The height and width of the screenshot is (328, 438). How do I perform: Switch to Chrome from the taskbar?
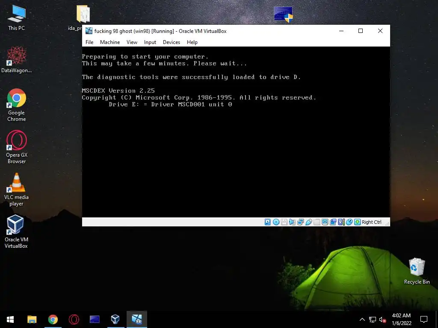click(53, 319)
